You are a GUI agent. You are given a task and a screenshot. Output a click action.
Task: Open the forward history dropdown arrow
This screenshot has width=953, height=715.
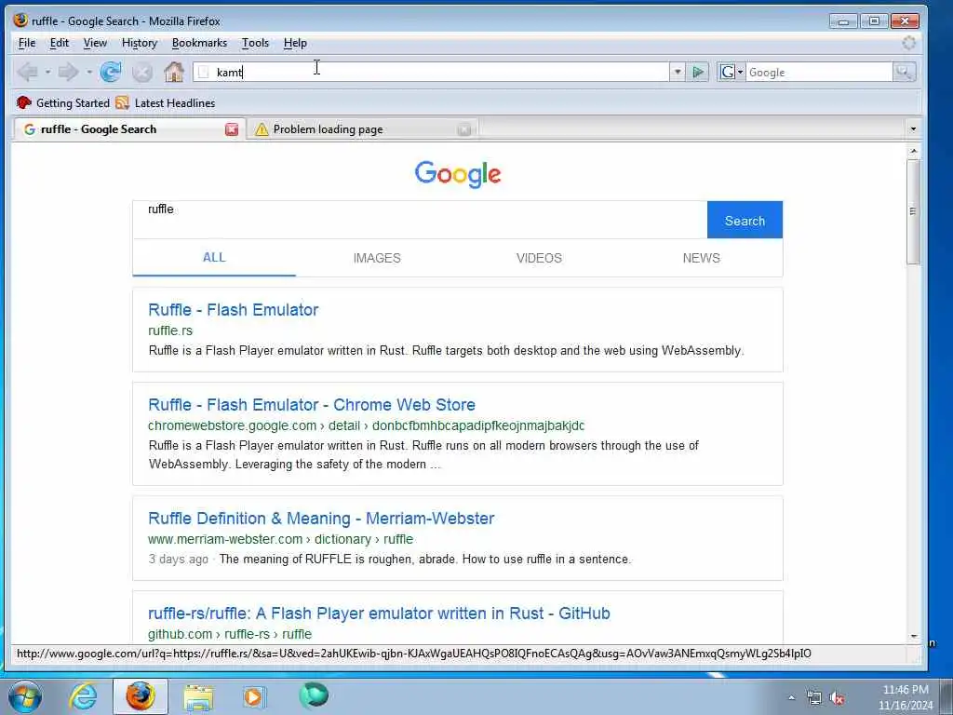point(88,72)
